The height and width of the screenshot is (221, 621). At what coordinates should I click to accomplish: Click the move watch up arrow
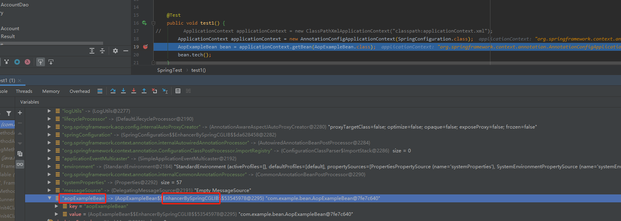pyautogui.click(x=20, y=133)
